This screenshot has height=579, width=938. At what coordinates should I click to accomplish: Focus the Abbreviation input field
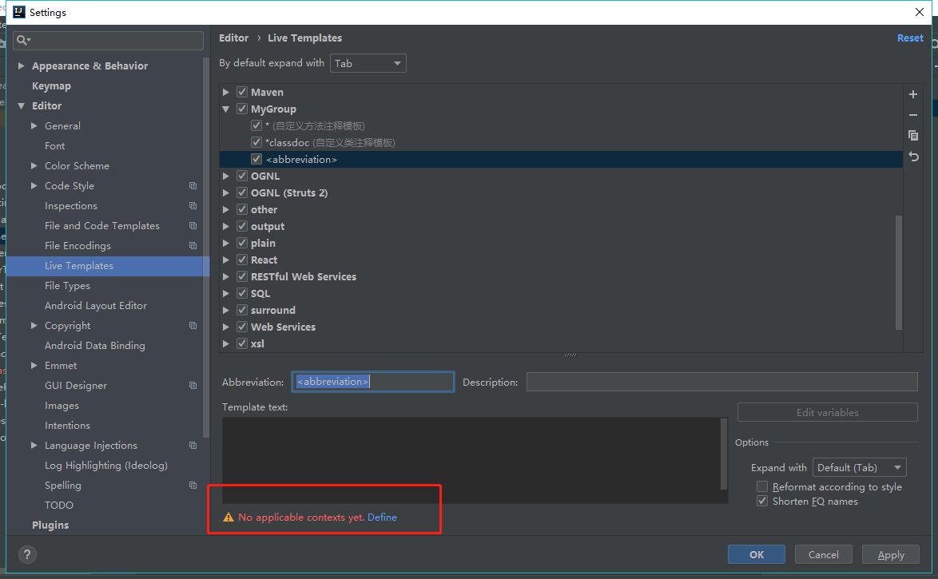pos(372,382)
